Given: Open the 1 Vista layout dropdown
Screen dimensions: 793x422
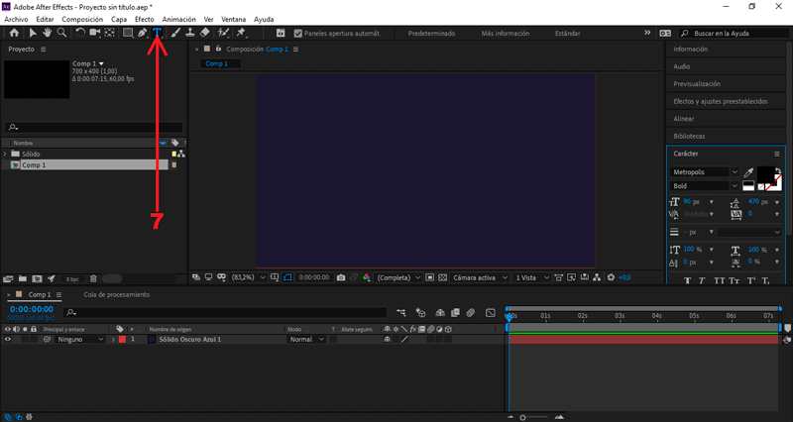Looking at the screenshot, I should click(x=531, y=277).
